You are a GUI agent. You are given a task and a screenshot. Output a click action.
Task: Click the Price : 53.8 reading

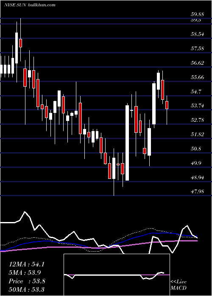(x=27, y=281)
